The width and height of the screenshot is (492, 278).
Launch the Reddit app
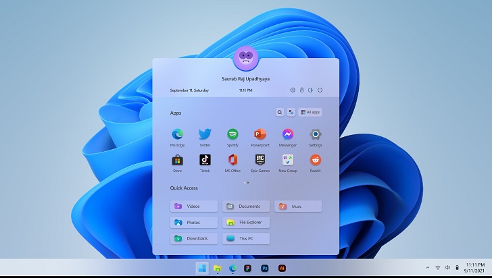316,160
